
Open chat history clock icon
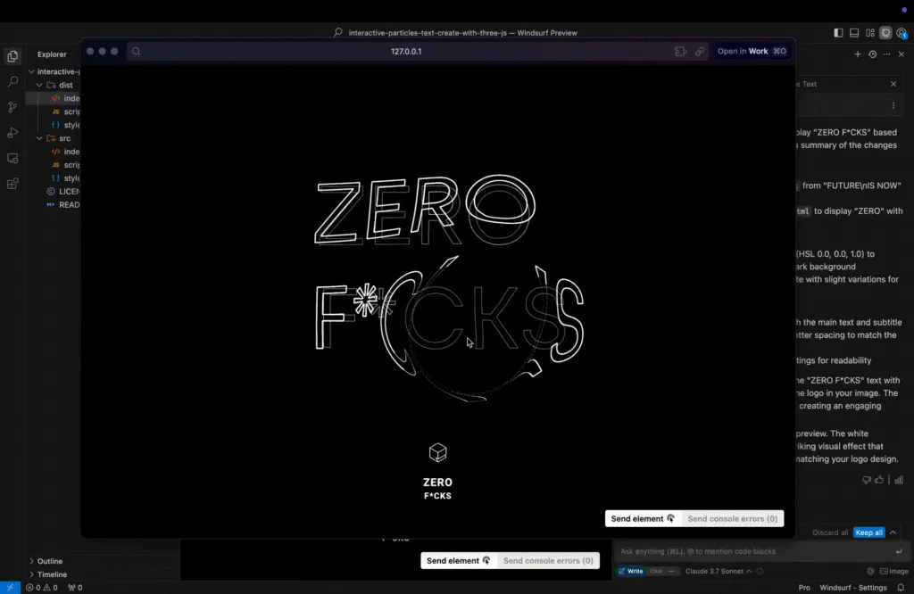tap(872, 54)
